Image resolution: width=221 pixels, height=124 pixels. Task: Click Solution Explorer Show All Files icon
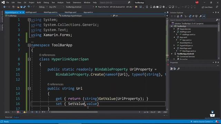196,16
